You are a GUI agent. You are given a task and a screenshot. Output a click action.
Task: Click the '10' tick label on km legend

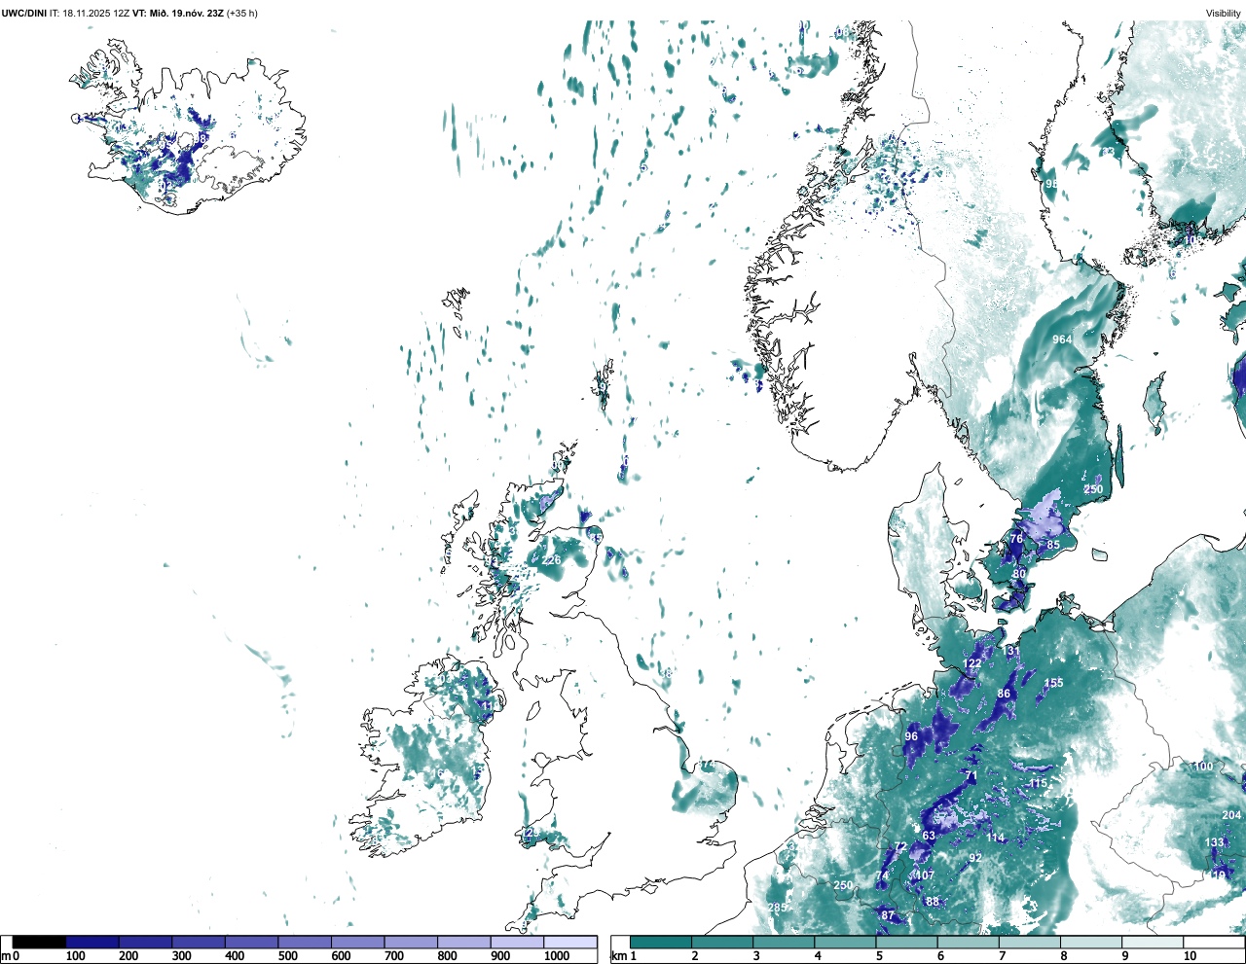pos(1190,957)
